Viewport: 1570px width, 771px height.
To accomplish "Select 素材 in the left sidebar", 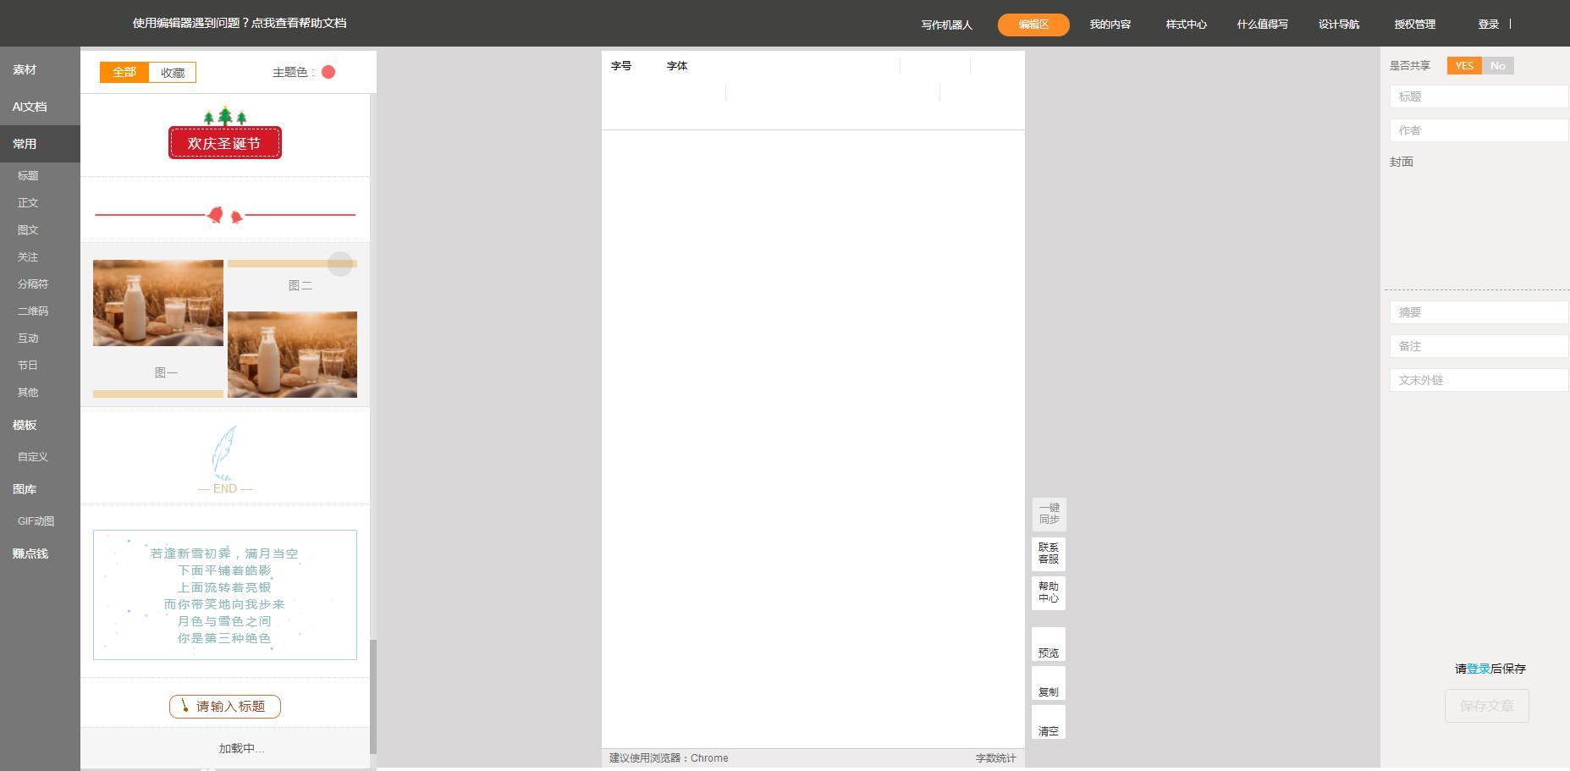I will (x=40, y=70).
